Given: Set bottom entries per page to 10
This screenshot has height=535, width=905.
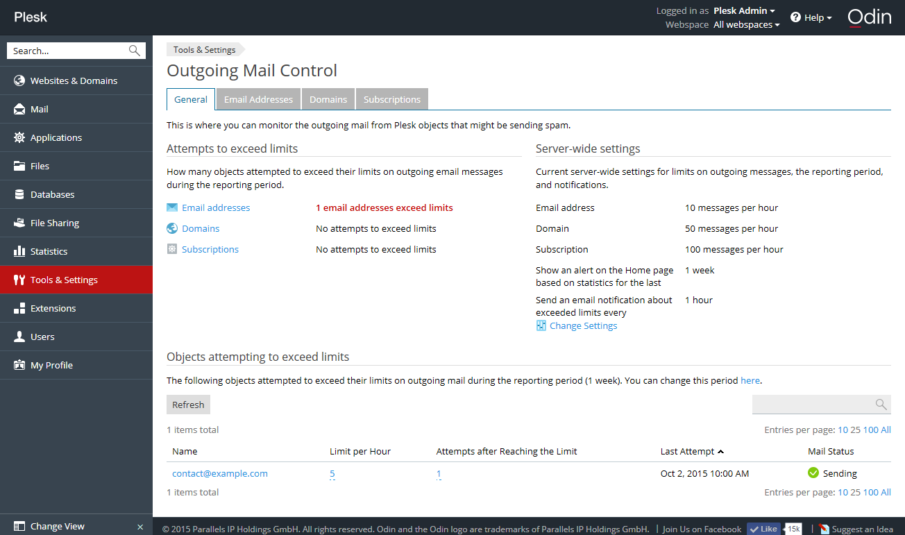Looking at the screenshot, I should point(843,492).
